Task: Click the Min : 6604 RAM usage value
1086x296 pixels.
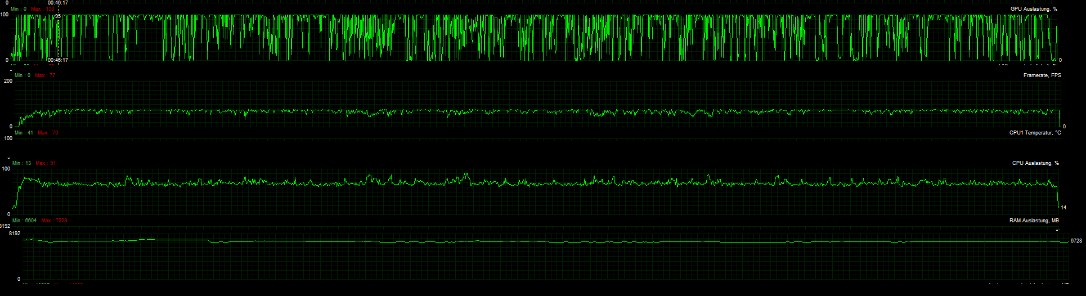Action: pos(24,221)
